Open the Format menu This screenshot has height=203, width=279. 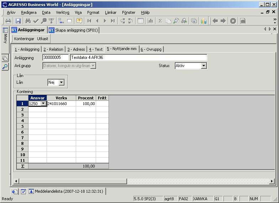coord(93,12)
